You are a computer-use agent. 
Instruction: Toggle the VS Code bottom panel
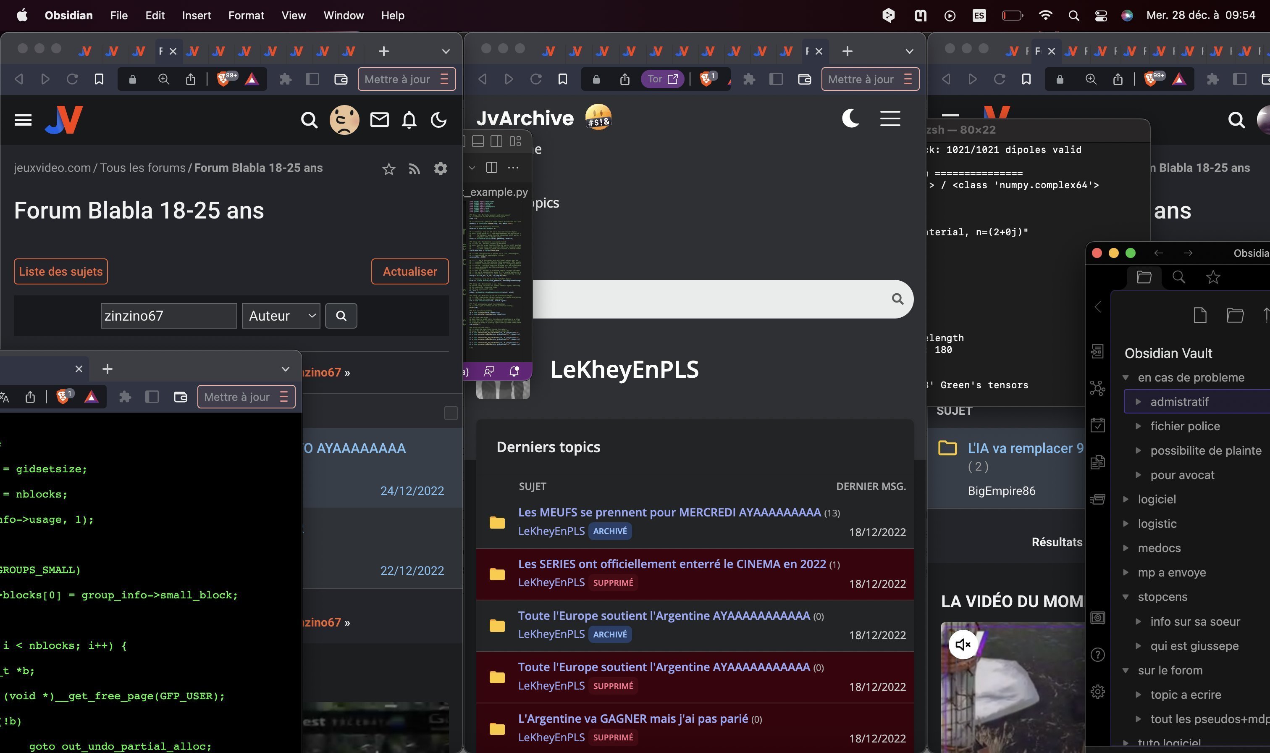pyautogui.click(x=478, y=141)
